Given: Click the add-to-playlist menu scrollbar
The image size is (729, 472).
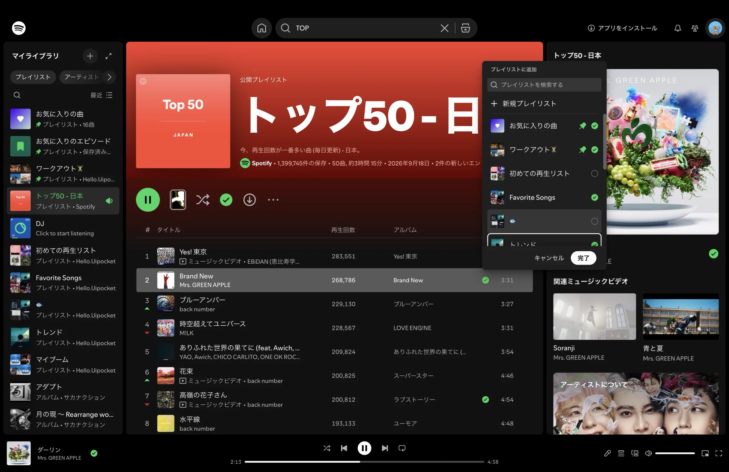Looking at the screenshot, I should click(604, 142).
